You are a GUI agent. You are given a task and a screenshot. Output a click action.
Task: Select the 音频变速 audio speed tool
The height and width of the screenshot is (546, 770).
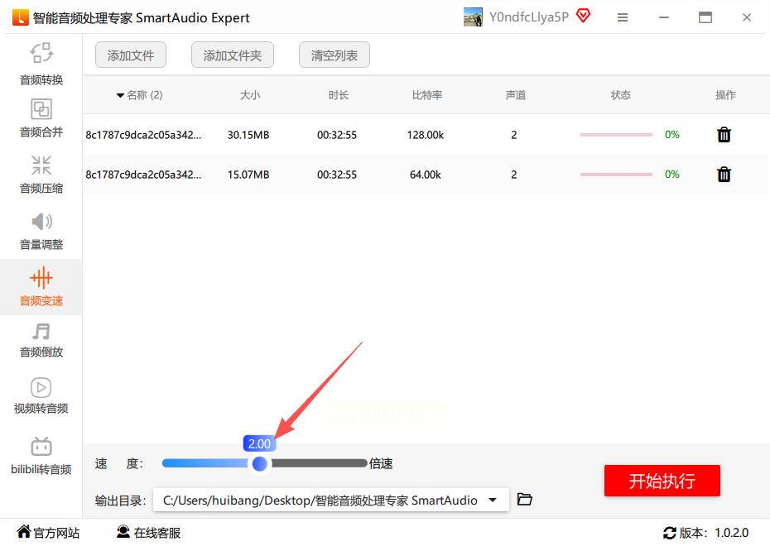point(41,287)
